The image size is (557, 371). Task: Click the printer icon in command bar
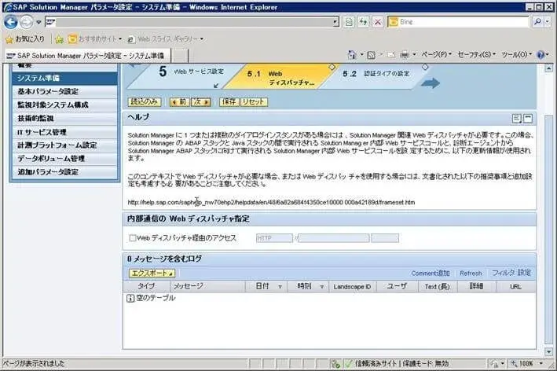[x=405, y=55]
